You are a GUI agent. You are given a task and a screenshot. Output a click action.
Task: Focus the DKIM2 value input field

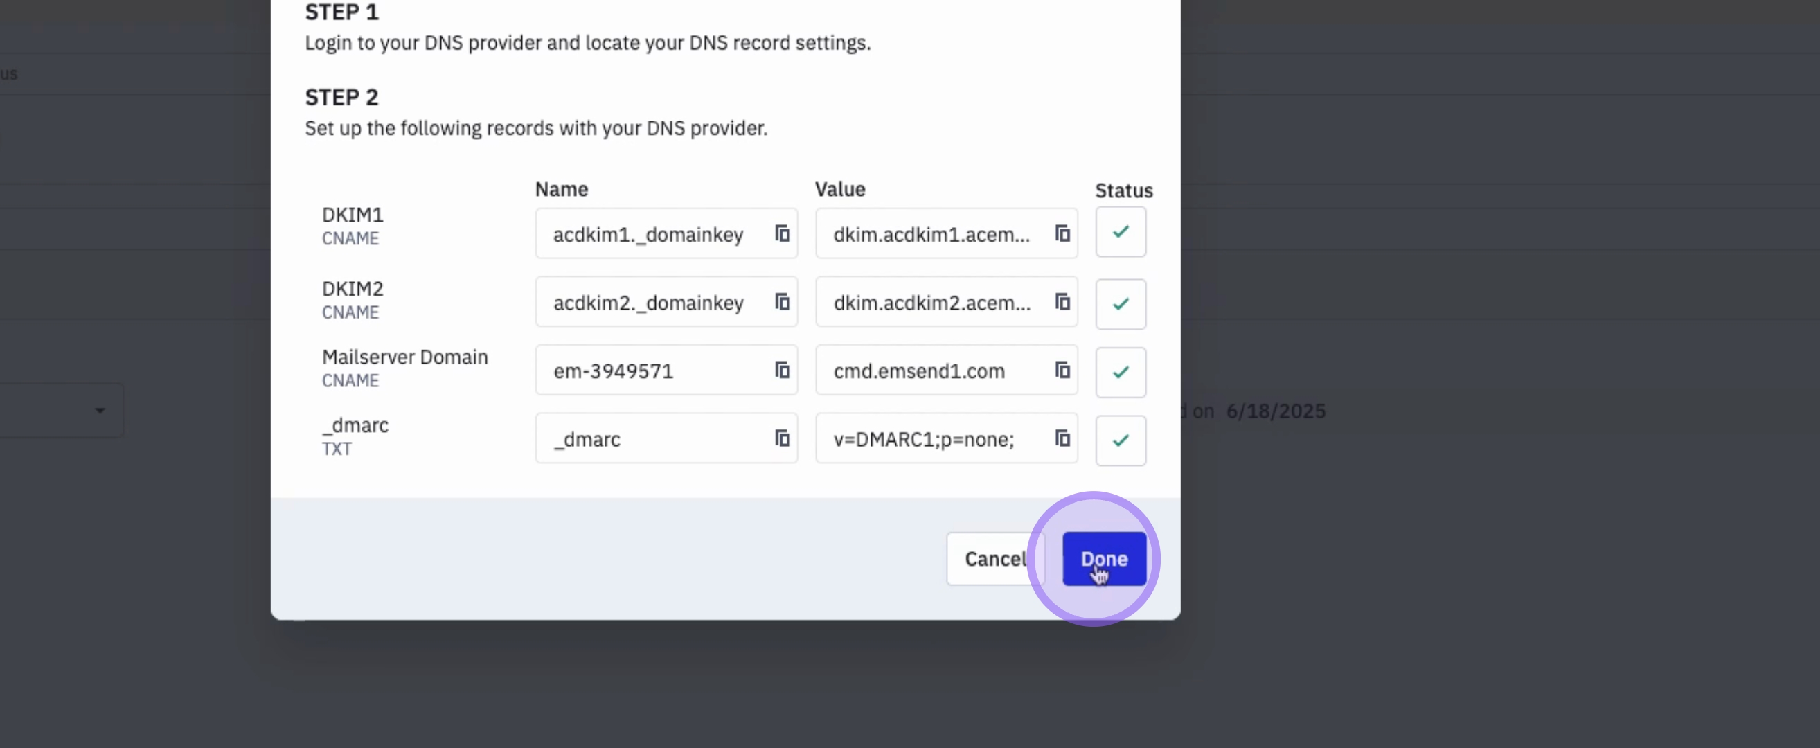pos(931,303)
